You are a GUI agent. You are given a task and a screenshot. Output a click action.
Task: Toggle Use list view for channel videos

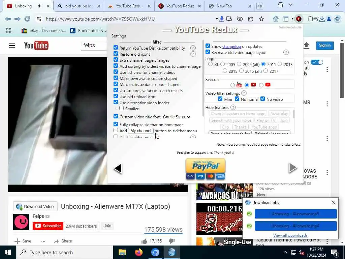point(116,72)
